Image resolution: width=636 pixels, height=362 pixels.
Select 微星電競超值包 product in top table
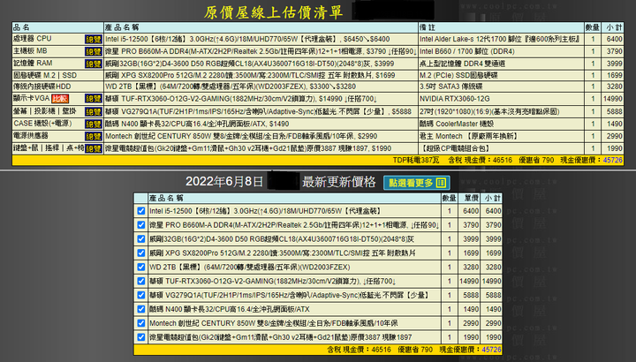click(249, 148)
